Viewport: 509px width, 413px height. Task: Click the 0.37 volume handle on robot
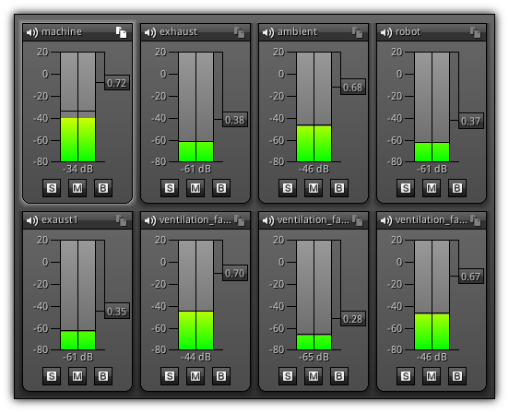pos(471,121)
